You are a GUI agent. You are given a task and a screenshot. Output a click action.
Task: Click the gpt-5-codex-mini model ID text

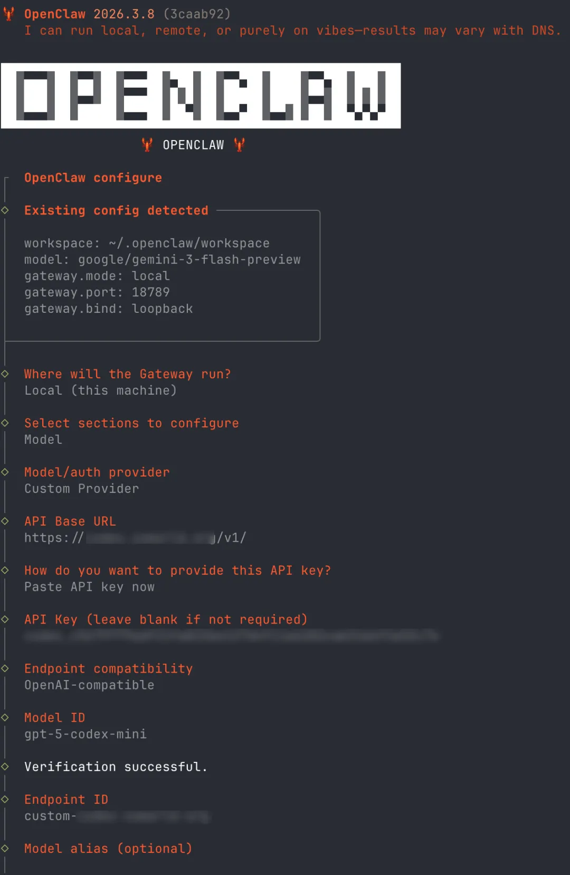tap(85, 734)
